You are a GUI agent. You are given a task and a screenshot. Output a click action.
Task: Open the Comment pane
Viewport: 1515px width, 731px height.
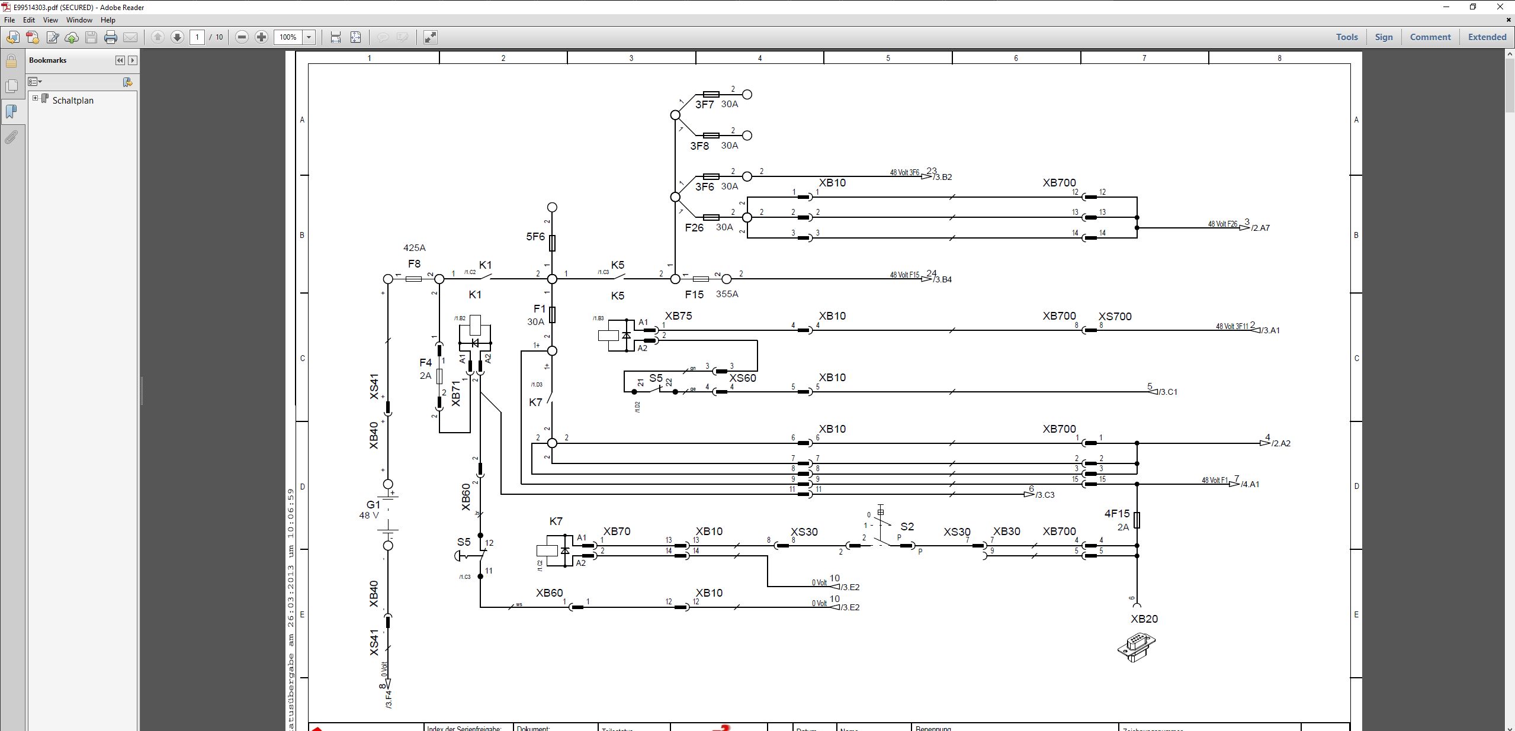[x=1430, y=37]
